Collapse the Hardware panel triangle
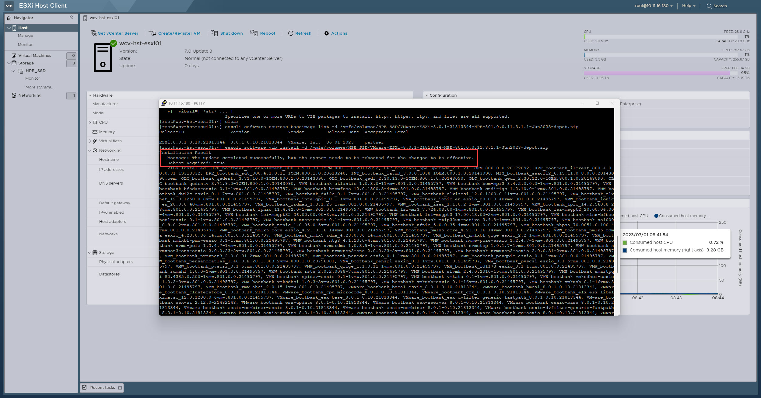This screenshot has width=761, height=398. coord(90,95)
